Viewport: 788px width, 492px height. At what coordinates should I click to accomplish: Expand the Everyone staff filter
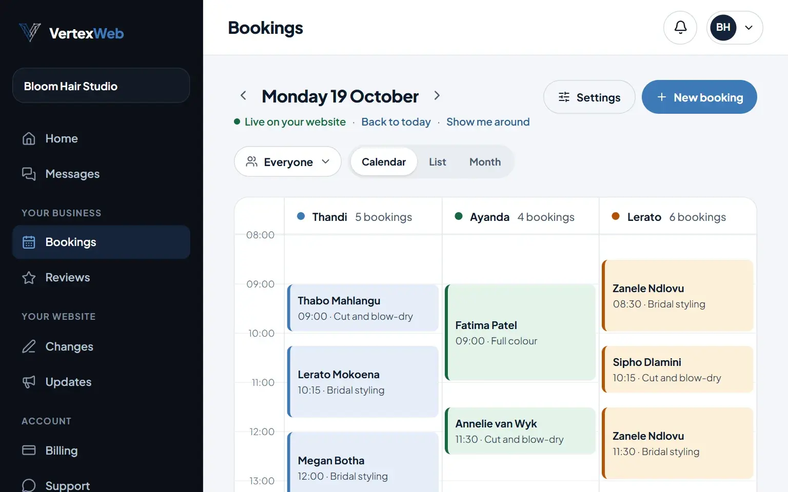(288, 162)
